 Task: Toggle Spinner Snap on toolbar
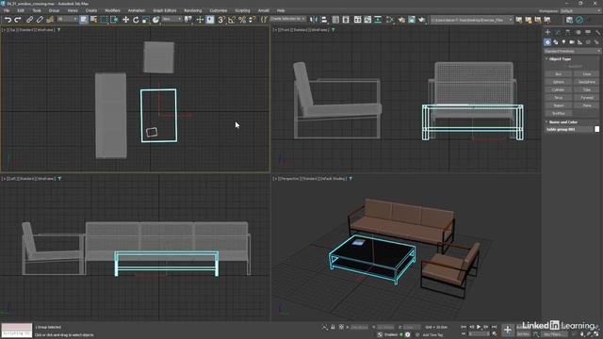(252, 19)
